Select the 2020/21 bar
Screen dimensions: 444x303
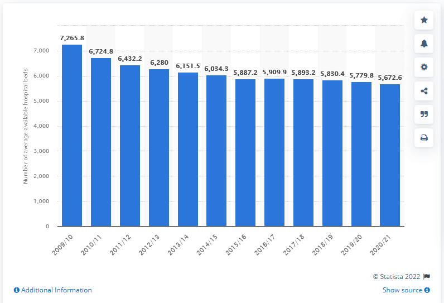(390, 155)
